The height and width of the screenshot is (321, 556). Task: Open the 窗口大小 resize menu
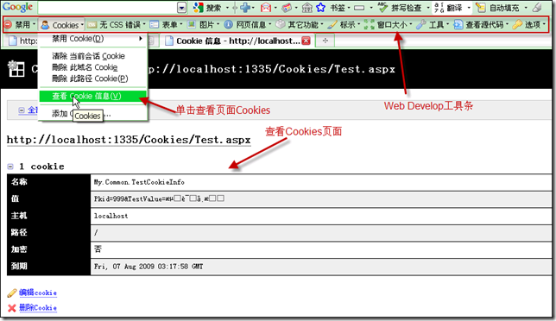(388, 25)
